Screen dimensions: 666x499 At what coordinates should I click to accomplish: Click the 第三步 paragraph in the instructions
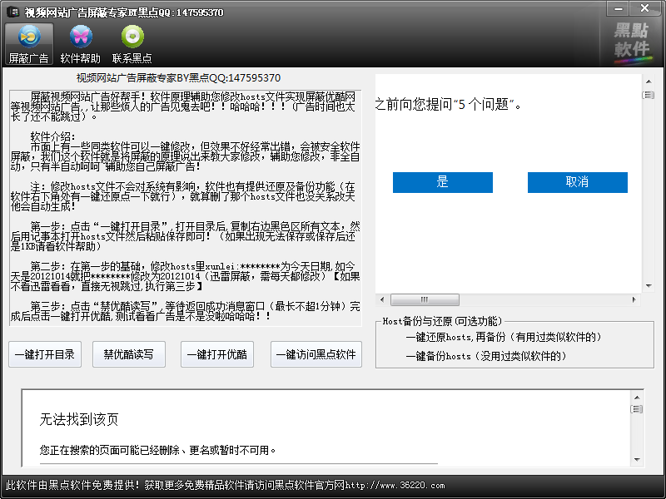(185, 311)
